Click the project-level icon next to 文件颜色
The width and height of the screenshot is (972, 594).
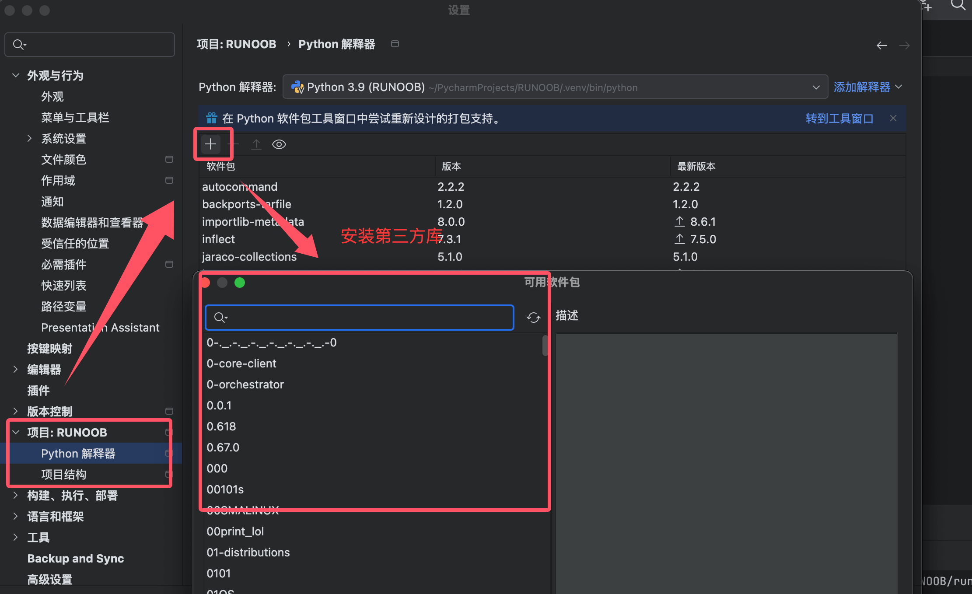pos(169,159)
